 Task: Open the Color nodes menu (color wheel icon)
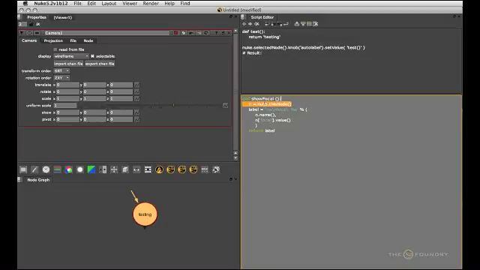click(68, 169)
